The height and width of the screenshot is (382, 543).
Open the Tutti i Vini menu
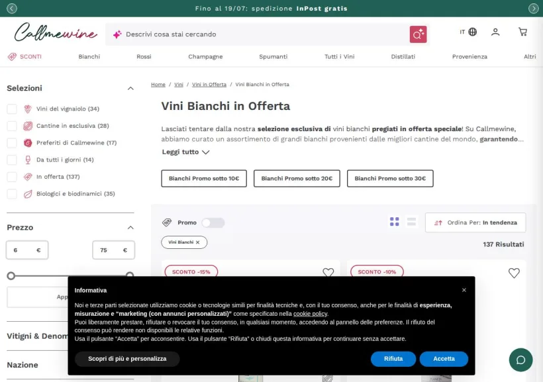pos(339,56)
